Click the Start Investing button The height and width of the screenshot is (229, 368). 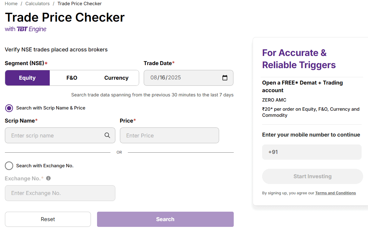tap(312, 176)
